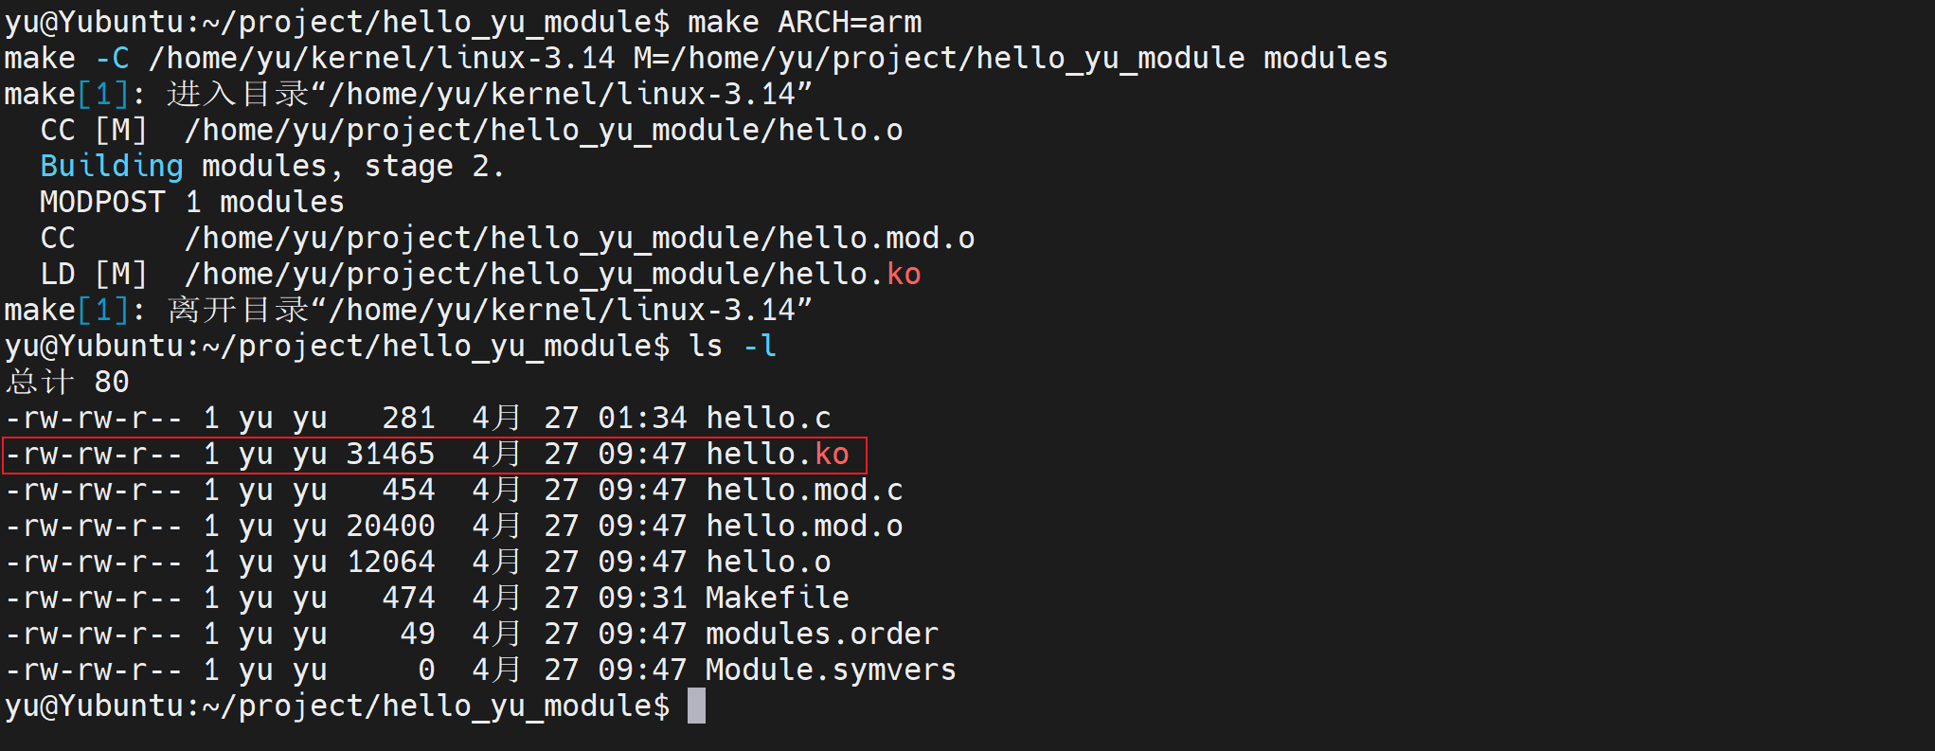Select the hello.mod.o filename in listing
Viewport: 1935px width, 751px height.
(x=804, y=527)
